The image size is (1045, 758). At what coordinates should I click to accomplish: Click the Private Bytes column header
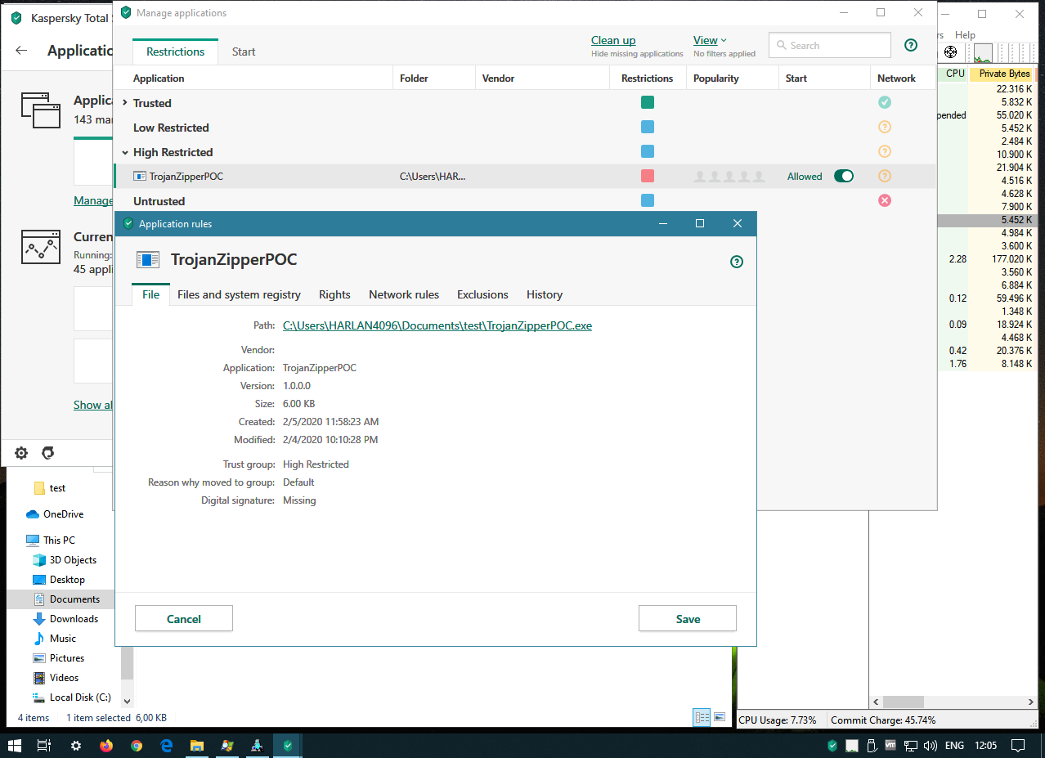coord(1004,74)
